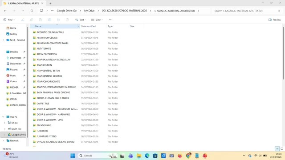Sort by Size column header
The width and height of the screenshot is (285, 160).
(x=137, y=26)
